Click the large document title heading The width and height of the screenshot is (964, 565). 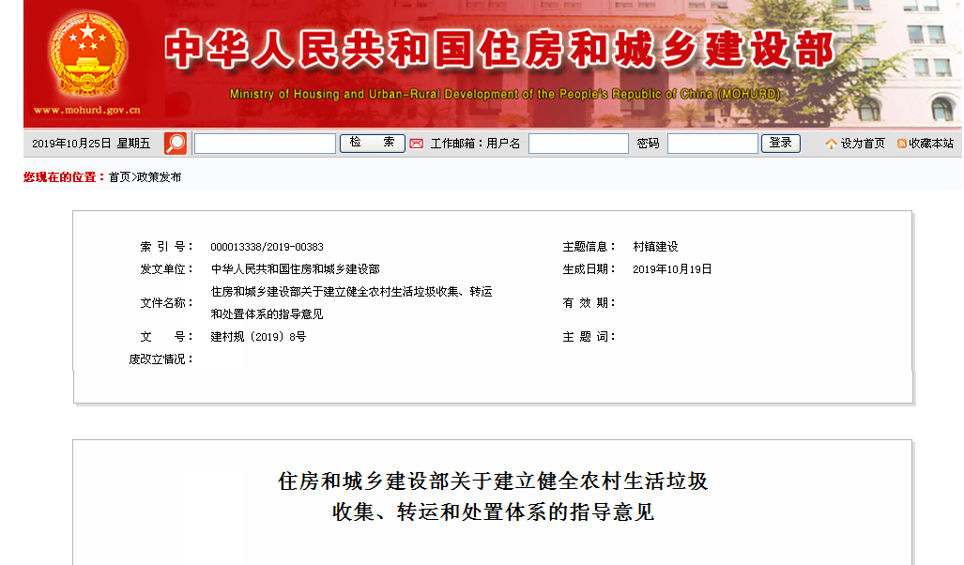coord(493,496)
